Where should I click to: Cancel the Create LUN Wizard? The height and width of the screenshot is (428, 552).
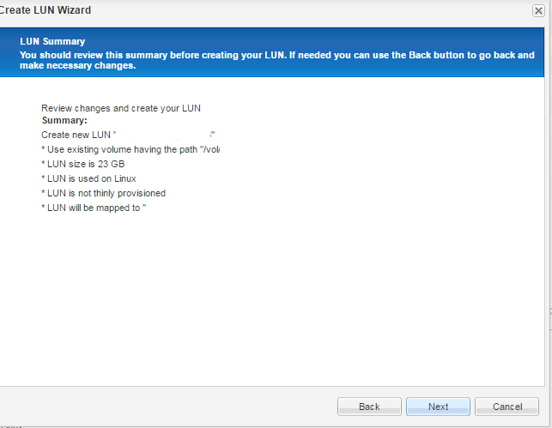click(x=507, y=407)
